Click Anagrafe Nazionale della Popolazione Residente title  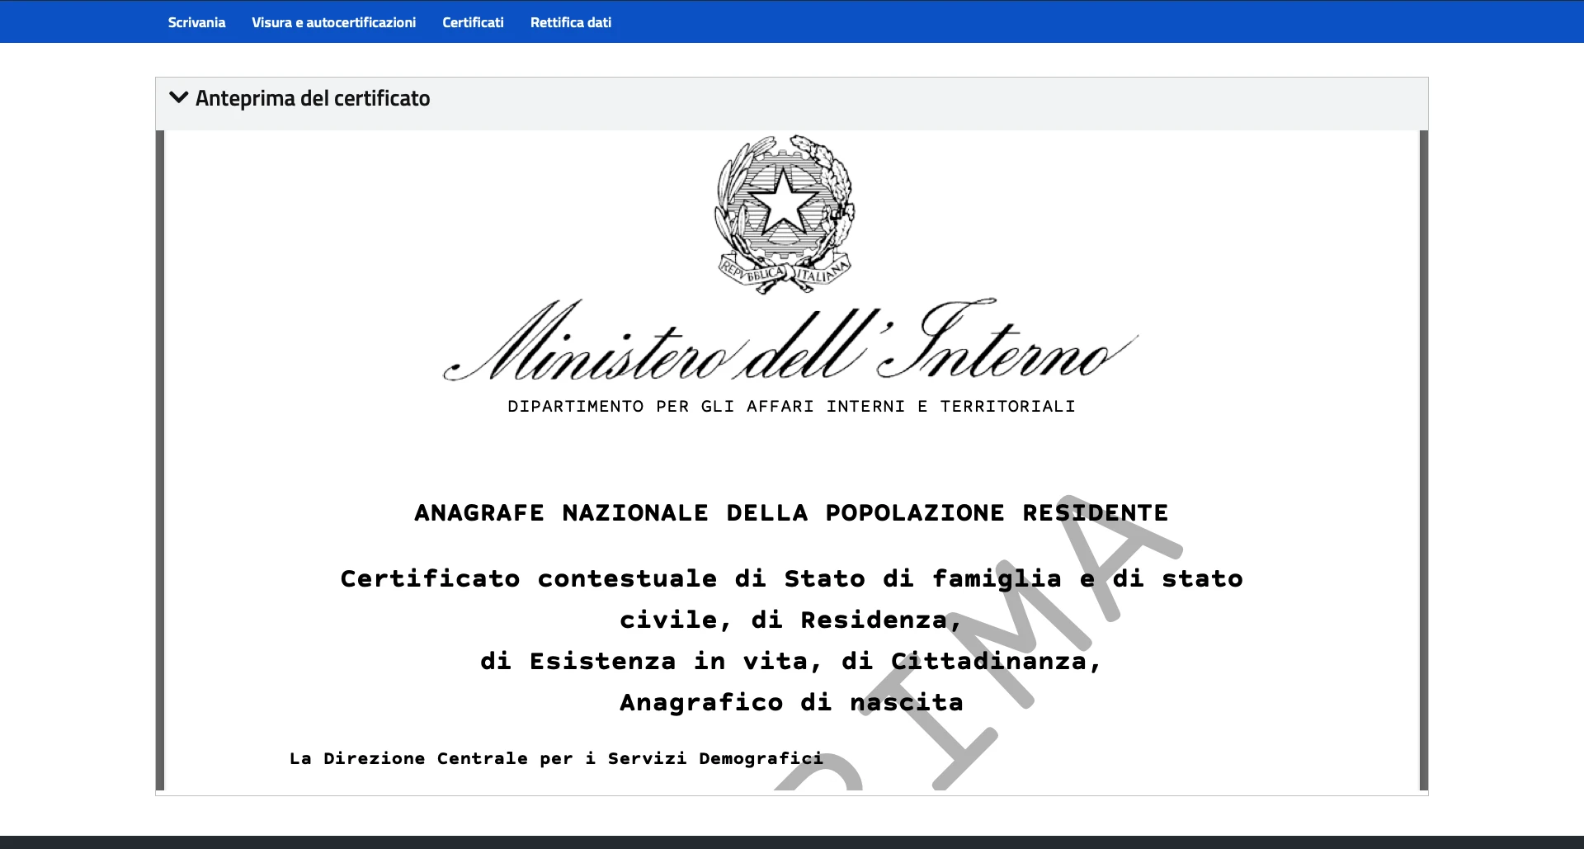click(791, 512)
